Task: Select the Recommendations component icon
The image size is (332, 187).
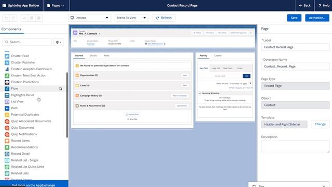Action: tap(7, 147)
